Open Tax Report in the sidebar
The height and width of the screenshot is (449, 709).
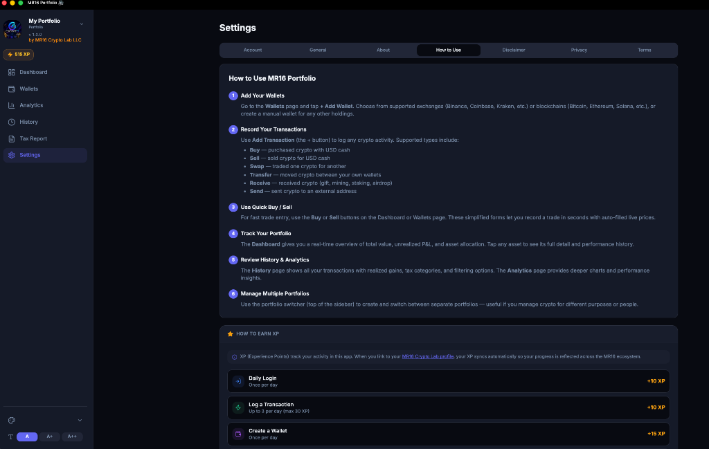(x=45, y=138)
